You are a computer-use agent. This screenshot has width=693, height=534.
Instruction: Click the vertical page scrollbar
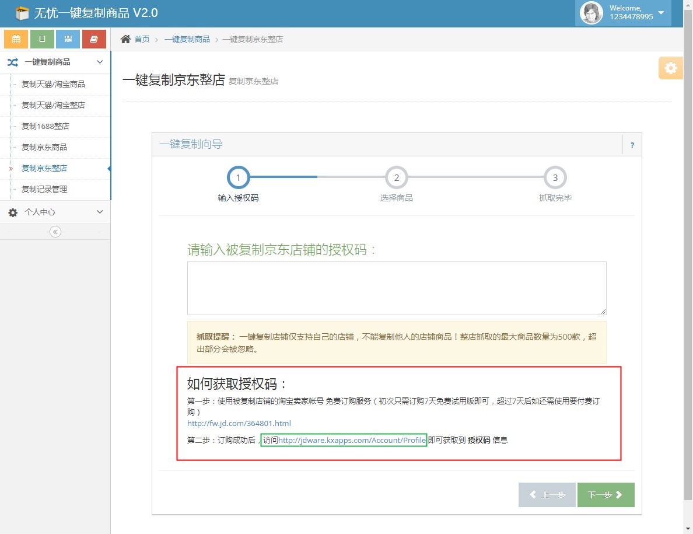coord(688,255)
